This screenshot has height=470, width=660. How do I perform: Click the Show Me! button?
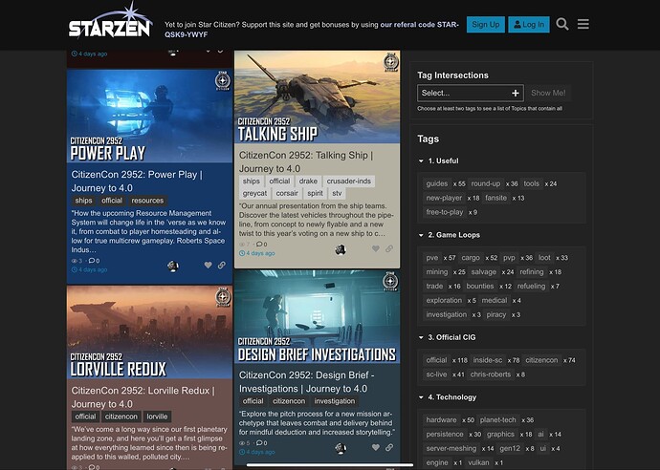(x=548, y=93)
